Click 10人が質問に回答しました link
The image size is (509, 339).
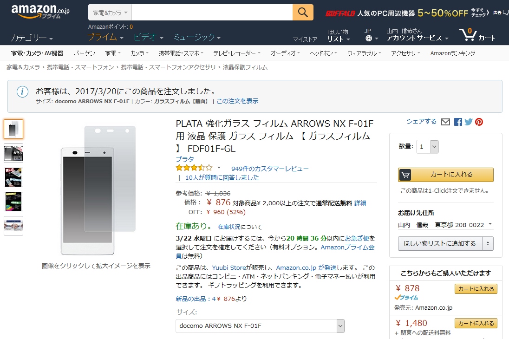(x=222, y=177)
